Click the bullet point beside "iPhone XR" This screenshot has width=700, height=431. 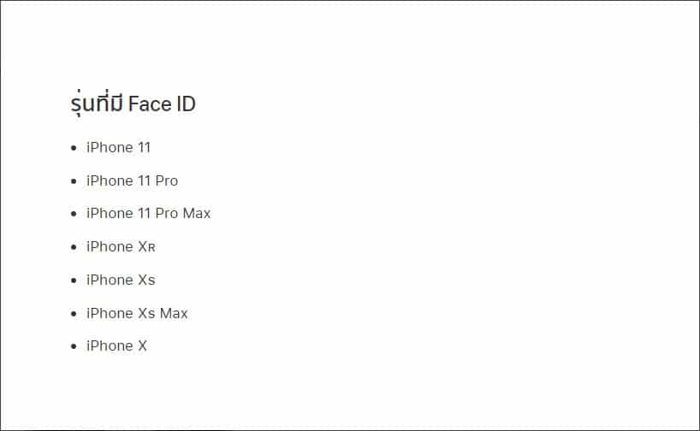(x=74, y=247)
